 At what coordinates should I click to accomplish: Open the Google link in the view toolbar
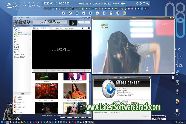56,28
